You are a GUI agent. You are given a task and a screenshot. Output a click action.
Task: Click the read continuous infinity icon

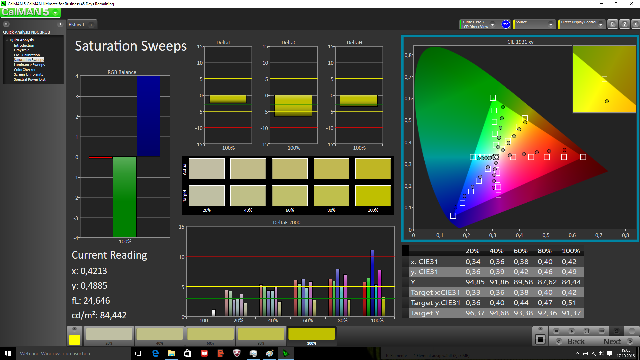[x=601, y=331]
